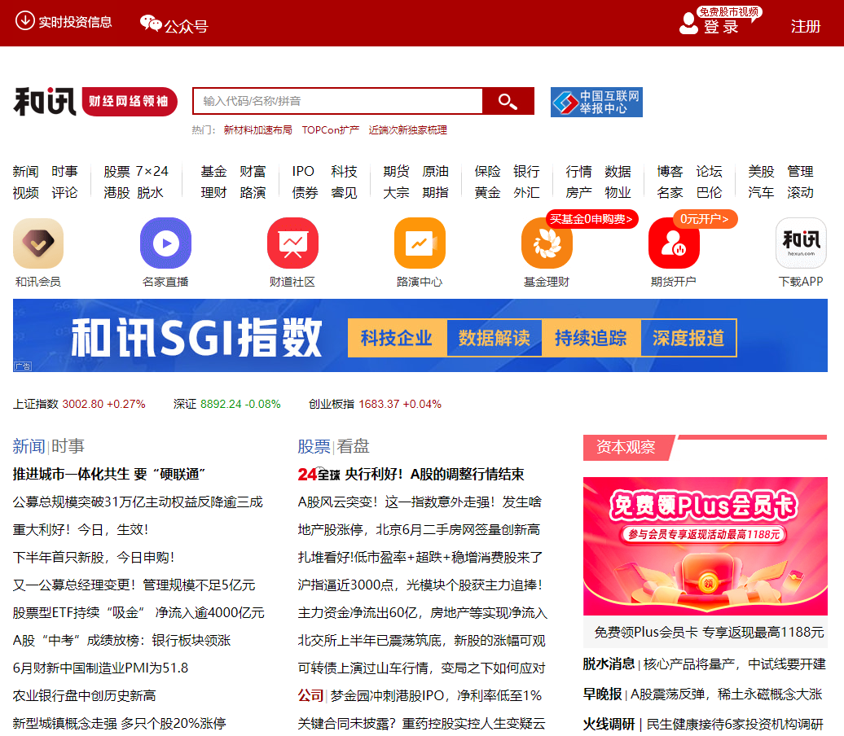
Task: Open hot search TOPCon扩产
Action: click(x=331, y=130)
